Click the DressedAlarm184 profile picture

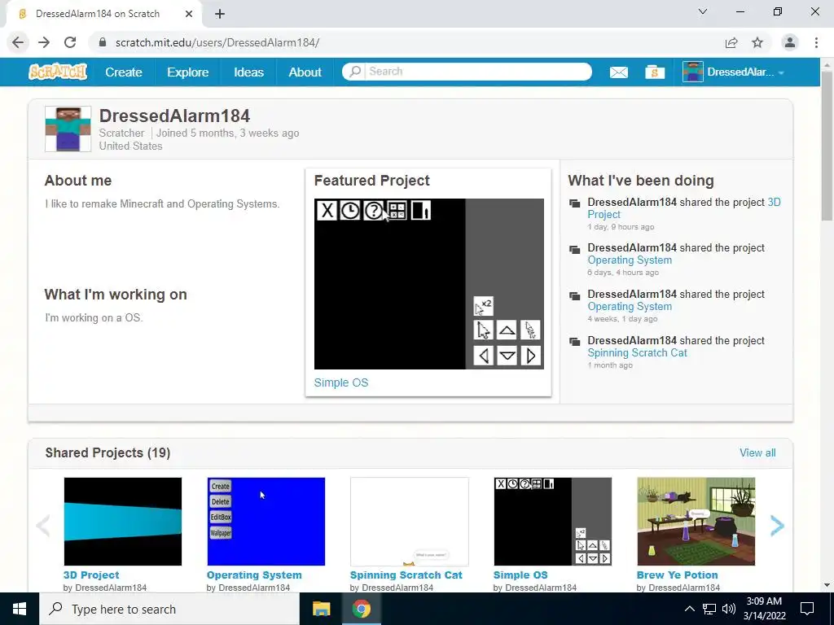point(68,129)
